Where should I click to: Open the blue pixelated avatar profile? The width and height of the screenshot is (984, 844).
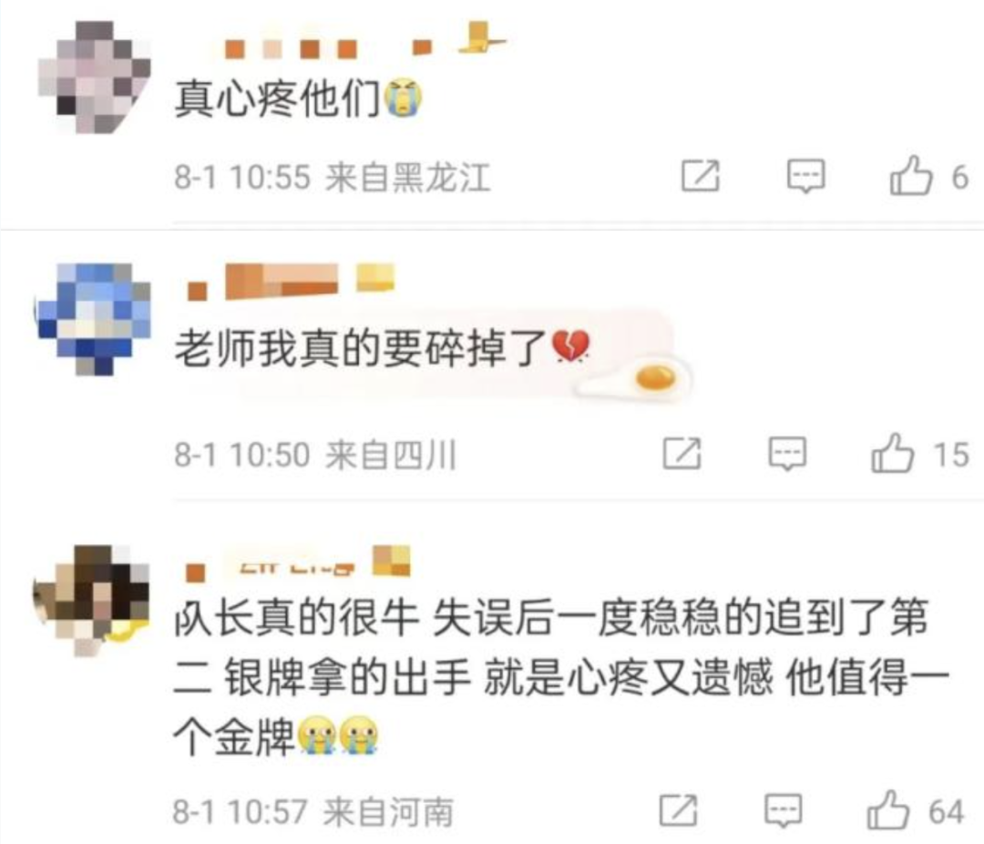click(x=95, y=319)
